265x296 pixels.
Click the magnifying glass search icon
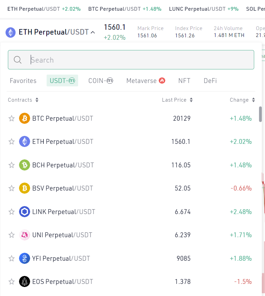tap(18, 60)
